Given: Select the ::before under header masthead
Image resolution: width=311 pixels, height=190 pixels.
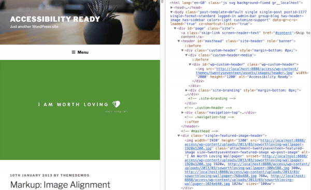Looking at the screenshot, I should [x=193, y=46].
